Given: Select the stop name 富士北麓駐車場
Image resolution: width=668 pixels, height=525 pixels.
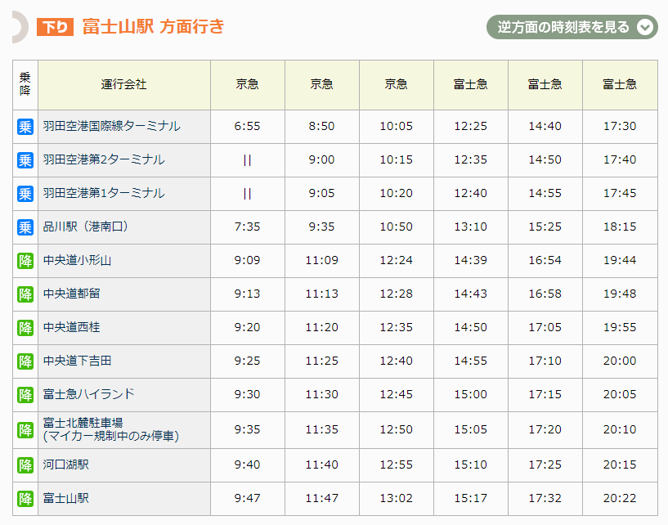Looking at the screenshot, I should point(83,423).
